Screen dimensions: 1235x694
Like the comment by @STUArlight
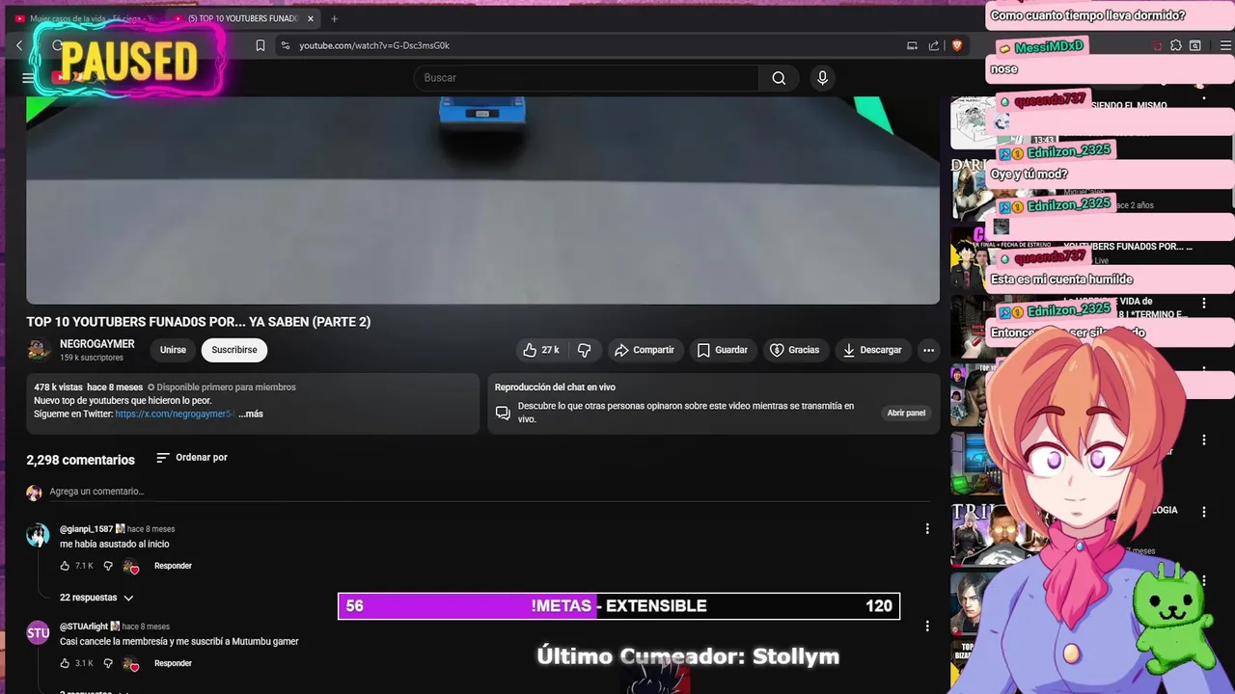65,663
